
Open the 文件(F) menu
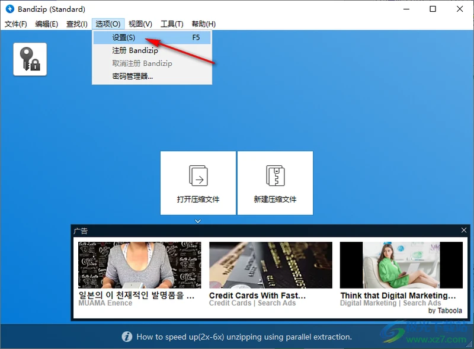16,24
